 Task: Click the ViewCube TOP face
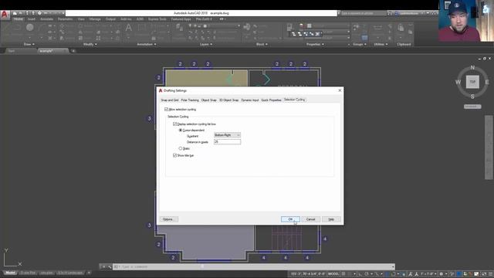(472, 82)
